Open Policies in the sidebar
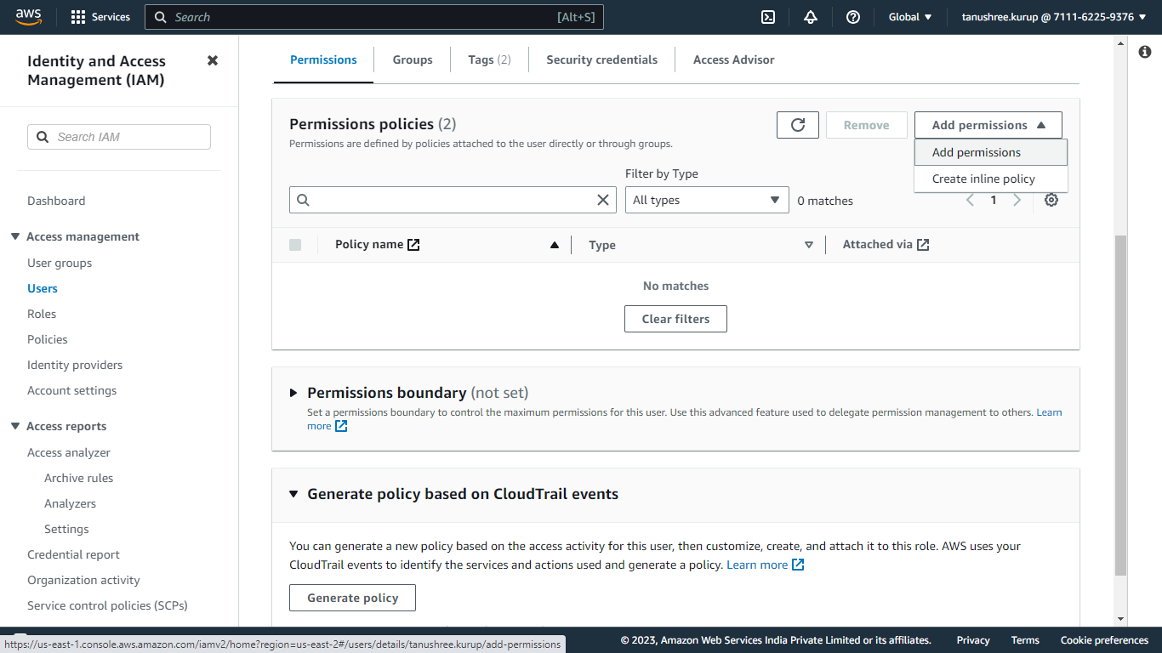Screen dimensions: 1162x653 point(48,339)
